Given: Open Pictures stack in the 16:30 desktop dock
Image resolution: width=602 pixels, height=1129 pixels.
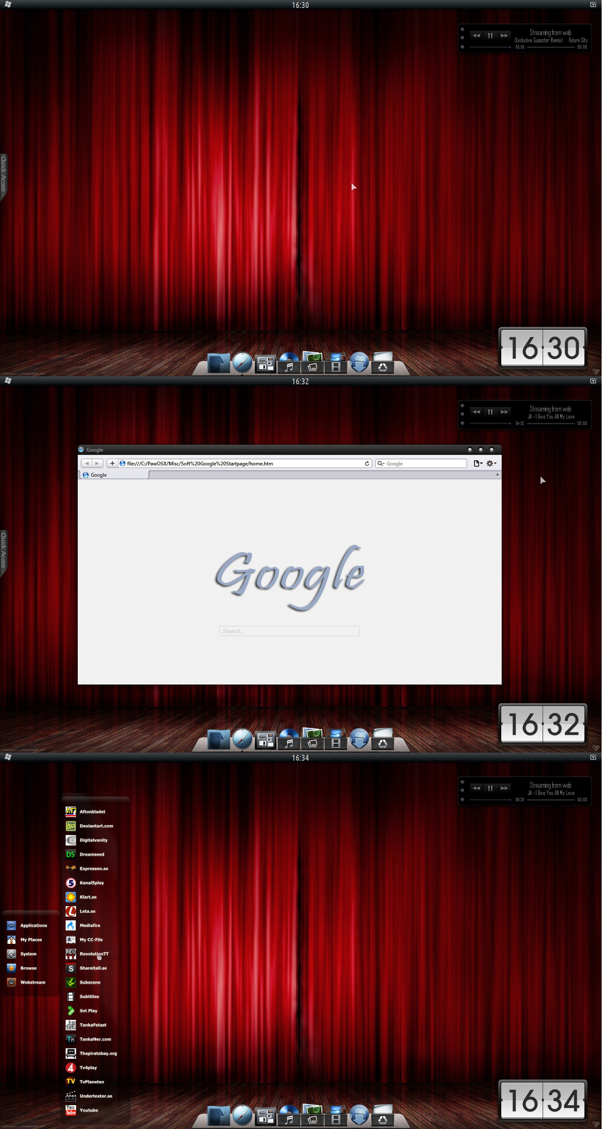Looking at the screenshot, I should tap(312, 363).
